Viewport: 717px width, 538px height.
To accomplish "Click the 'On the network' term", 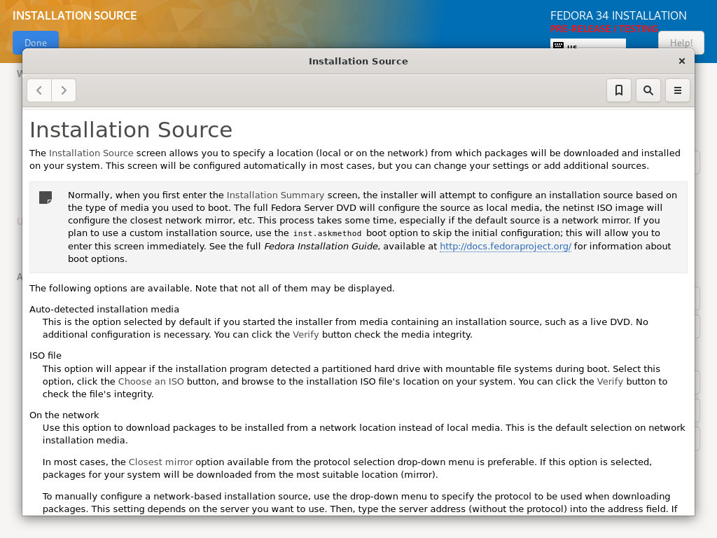I will 64,415.
